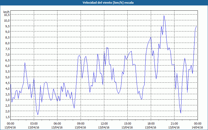Pick the '4,5' y-axis label
The image size is (208, 130).
click(8, 83)
